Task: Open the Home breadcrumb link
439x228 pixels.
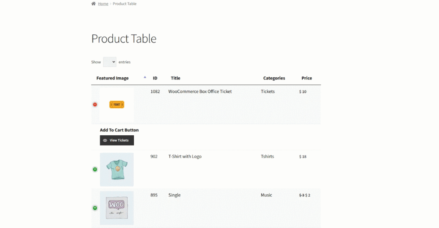Action: [103, 4]
